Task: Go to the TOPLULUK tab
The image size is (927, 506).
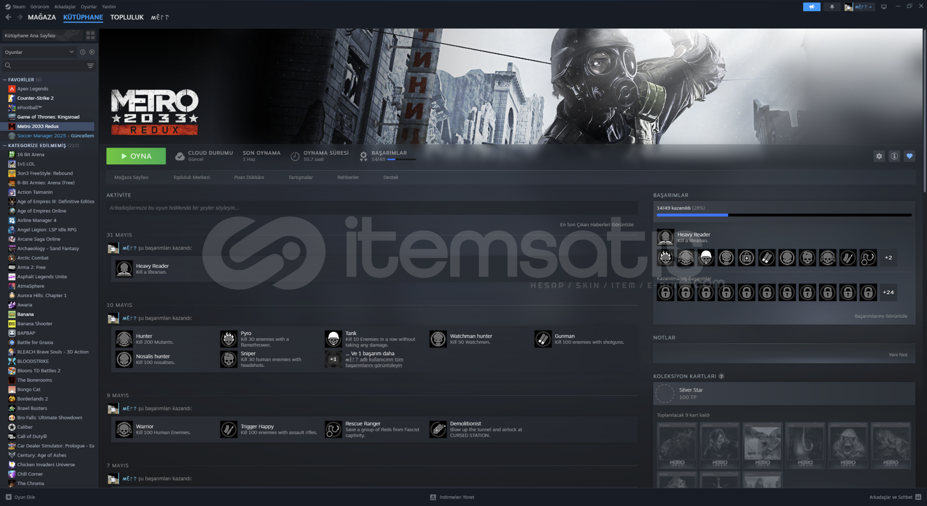Action: click(127, 17)
